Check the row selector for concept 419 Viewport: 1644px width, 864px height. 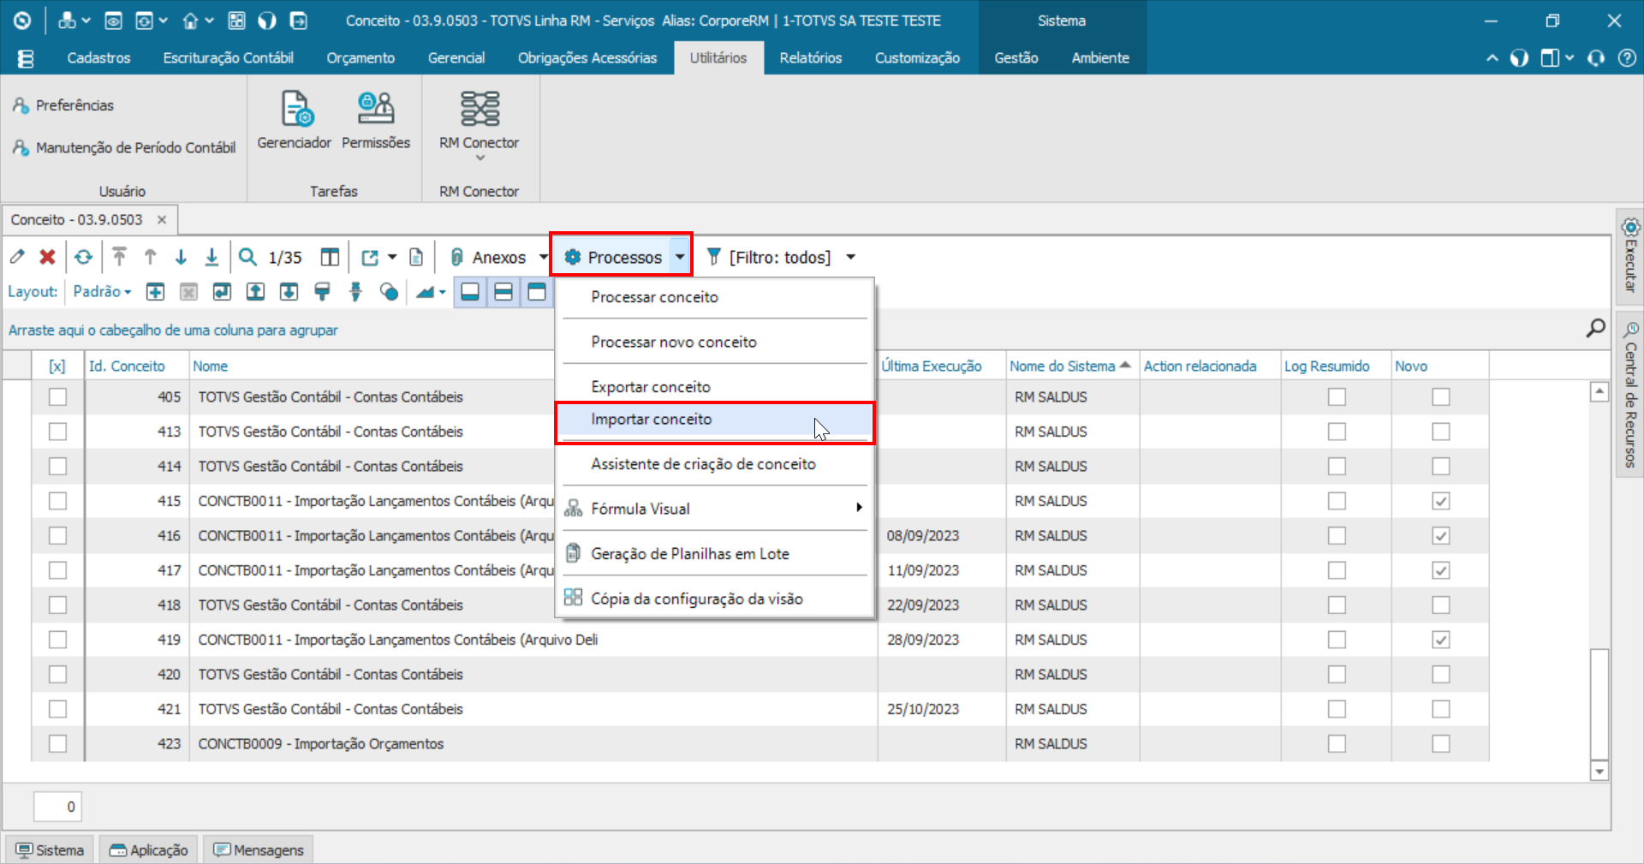click(57, 640)
